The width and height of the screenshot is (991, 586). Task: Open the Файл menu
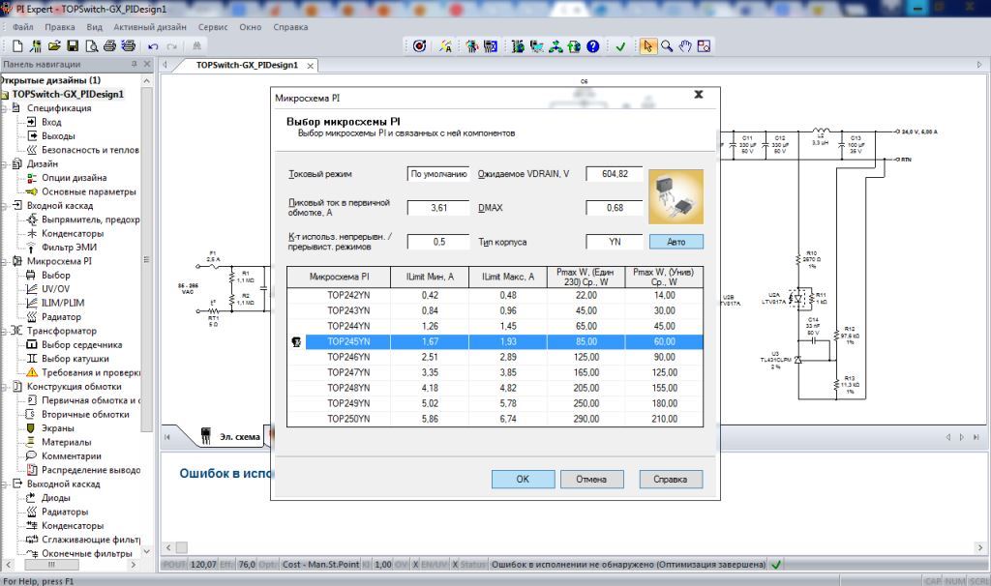23,27
